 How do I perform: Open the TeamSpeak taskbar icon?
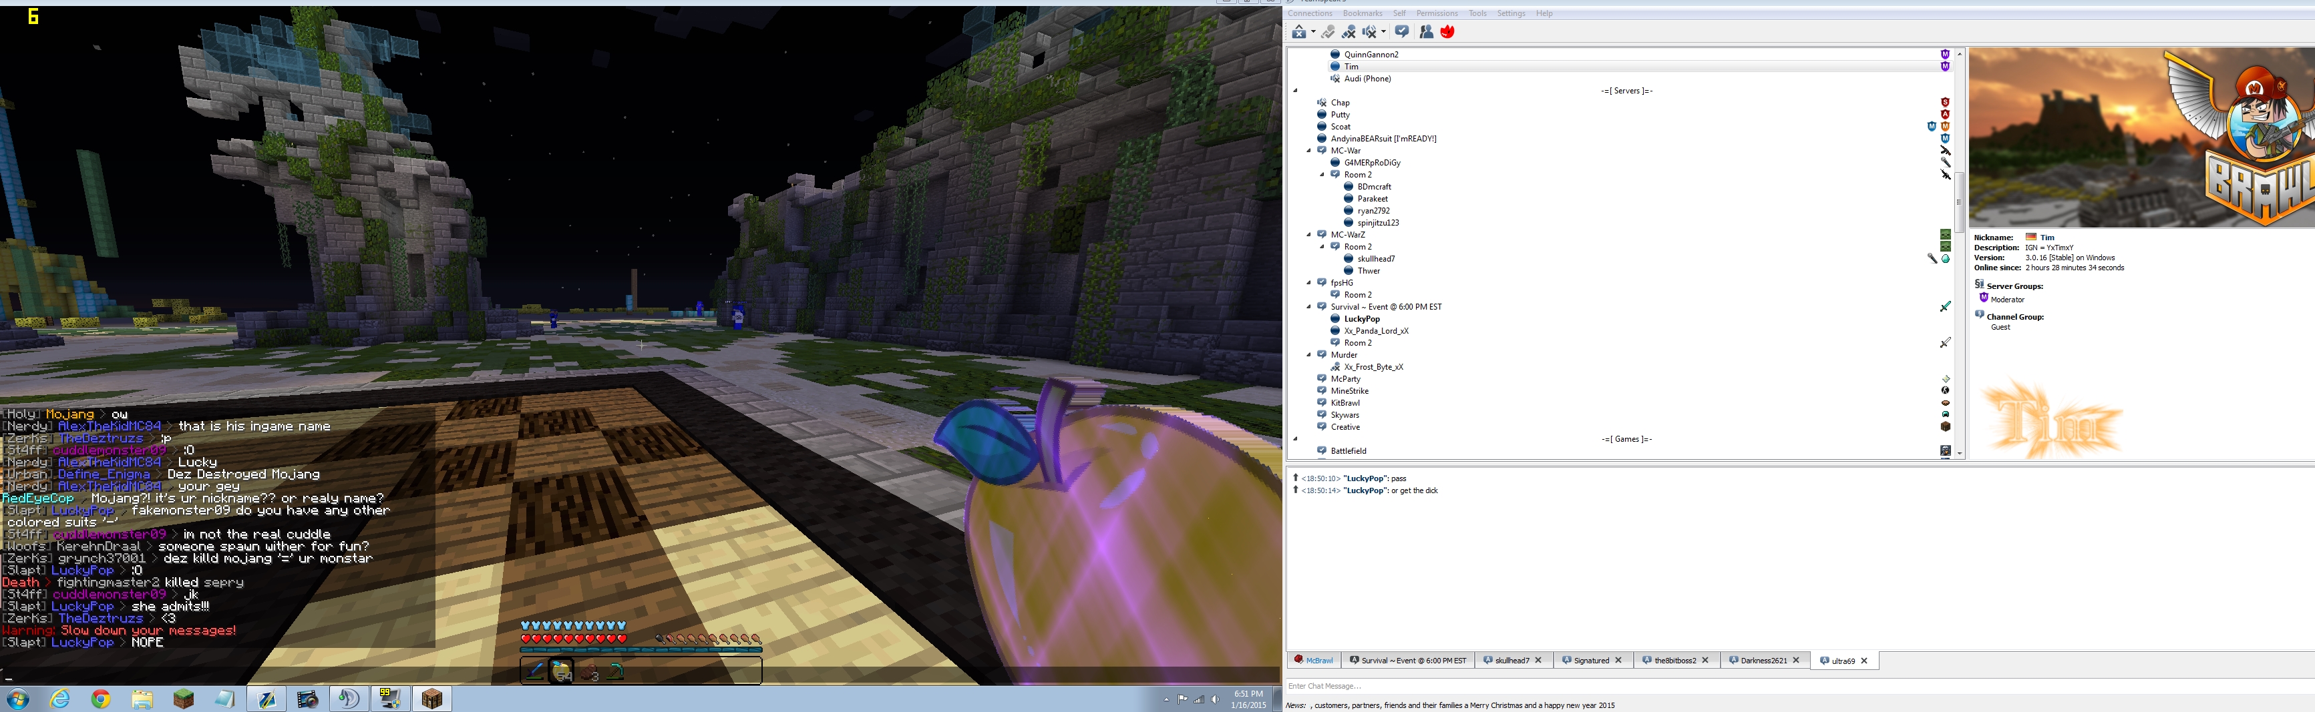[x=349, y=699]
